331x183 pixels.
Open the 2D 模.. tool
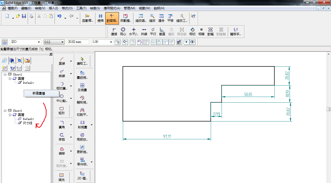(82, 176)
